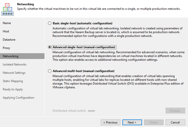The height and width of the screenshot is (127, 188).
Task: Select Advanced multi-host manual configuration option
Action: [50, 71]
